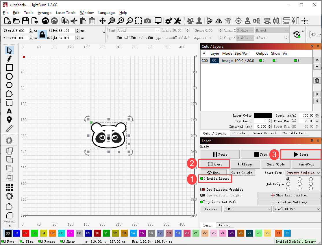322x245 pixels.
Task: Open the Arial font dropdown
Action: (x=138, y=30)
